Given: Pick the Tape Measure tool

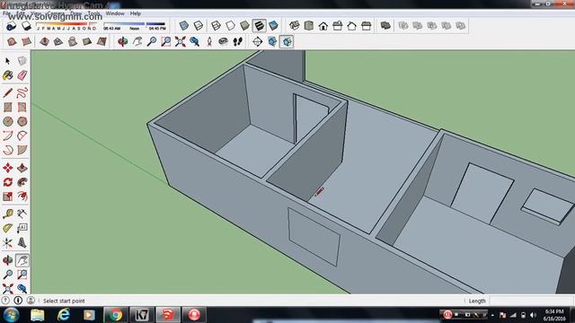Looking at the screenshot, I should (8, 214).
